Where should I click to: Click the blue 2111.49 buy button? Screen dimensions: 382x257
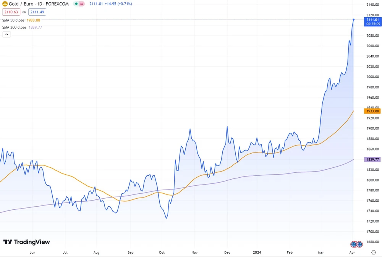[x=37, y=12]
